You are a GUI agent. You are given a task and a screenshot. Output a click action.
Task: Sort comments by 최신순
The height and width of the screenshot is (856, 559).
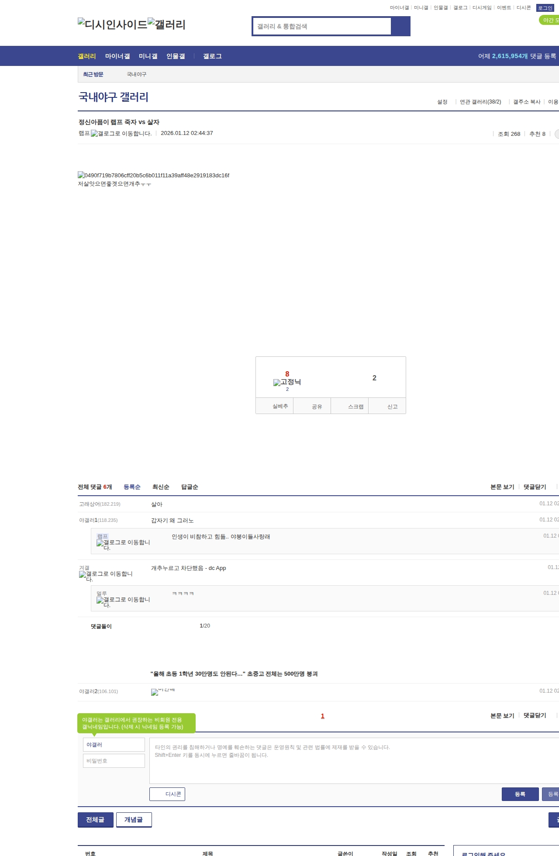[160, 487]
